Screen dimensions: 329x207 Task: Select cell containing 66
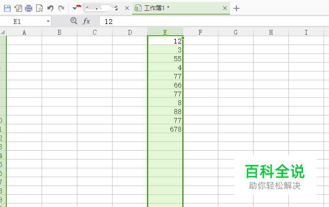click(165, 85)
